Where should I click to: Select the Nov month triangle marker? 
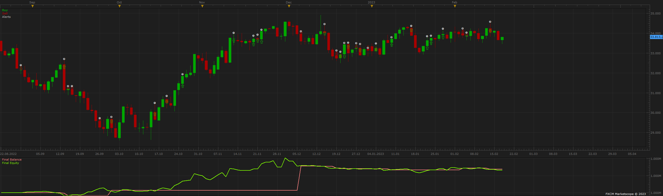pyautogui.click(x=202, y=6)
